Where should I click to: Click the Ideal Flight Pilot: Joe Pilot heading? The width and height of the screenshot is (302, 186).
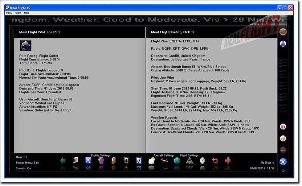point(40,32)
